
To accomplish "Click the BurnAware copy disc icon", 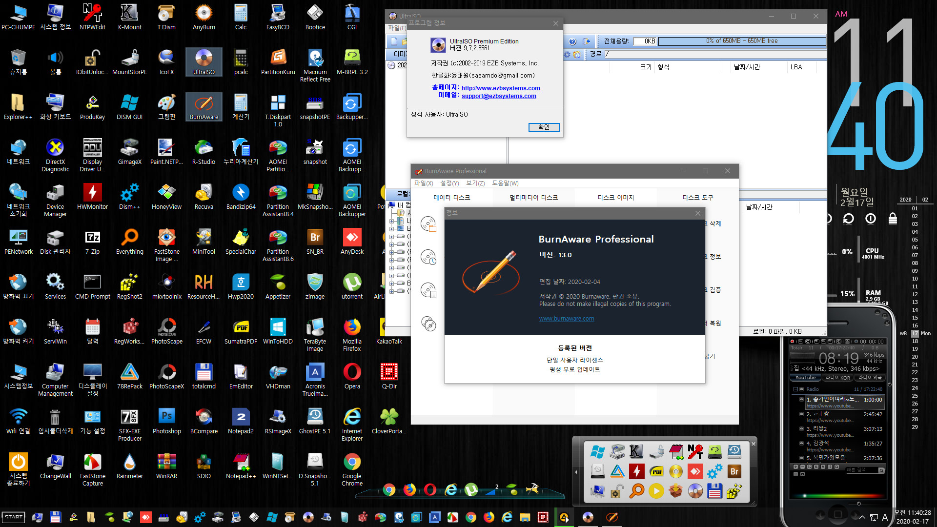I will pos(428,324).
